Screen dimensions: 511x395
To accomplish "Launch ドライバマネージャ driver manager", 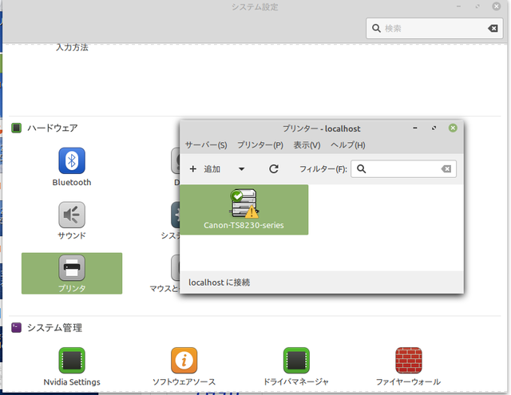I will tap(296, 361).
